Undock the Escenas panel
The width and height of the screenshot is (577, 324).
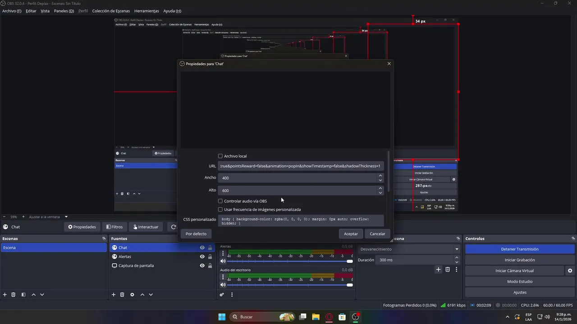click(x=104, y=238)
